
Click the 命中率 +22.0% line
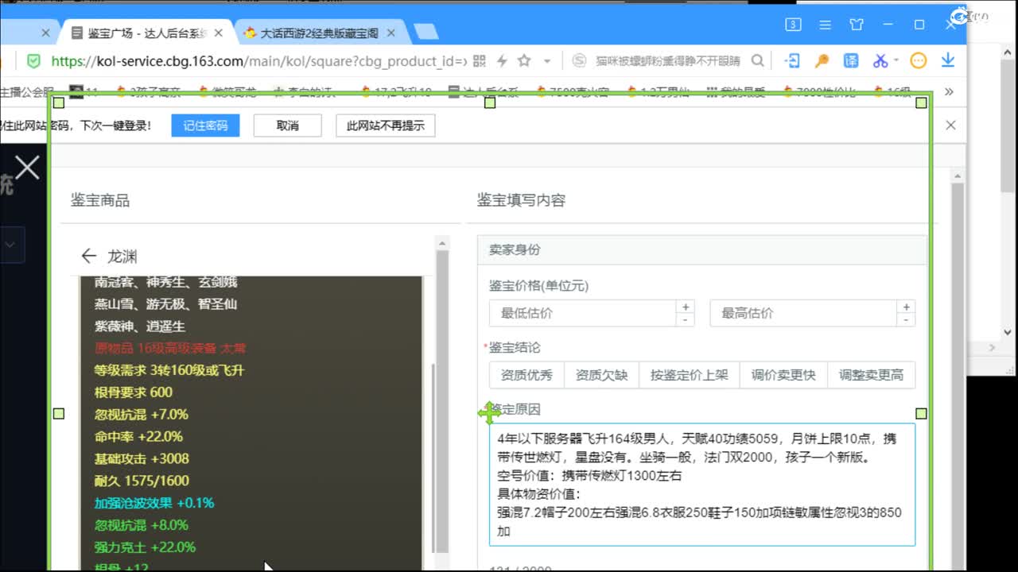coord(138,436)
